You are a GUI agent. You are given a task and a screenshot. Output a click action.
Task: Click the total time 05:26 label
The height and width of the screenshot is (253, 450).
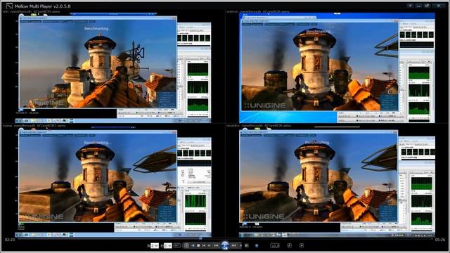[440, 240]
